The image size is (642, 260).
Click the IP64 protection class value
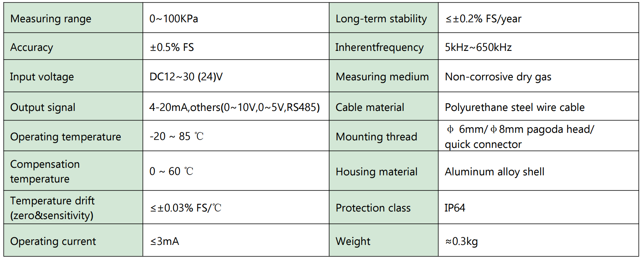[x=455, y=208]
